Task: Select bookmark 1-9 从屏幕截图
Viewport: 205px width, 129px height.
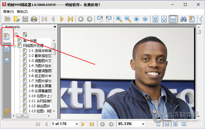Action: 40,91
